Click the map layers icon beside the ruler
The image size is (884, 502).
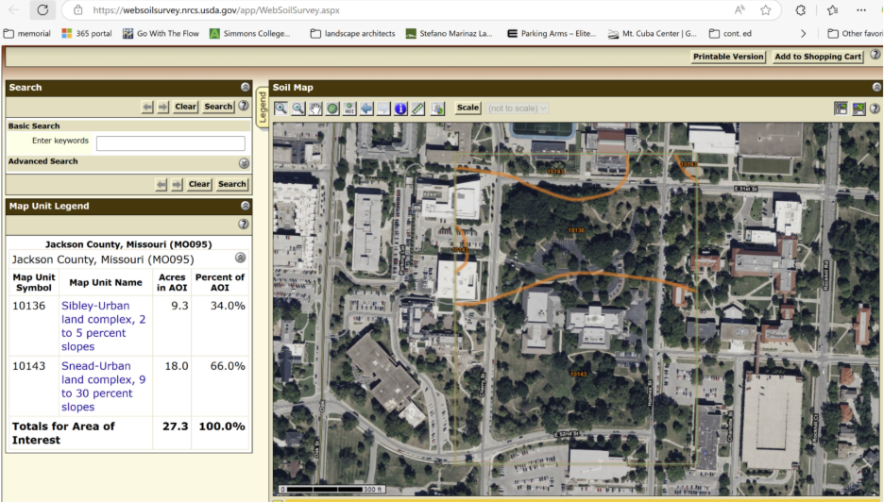pos(437,109)
